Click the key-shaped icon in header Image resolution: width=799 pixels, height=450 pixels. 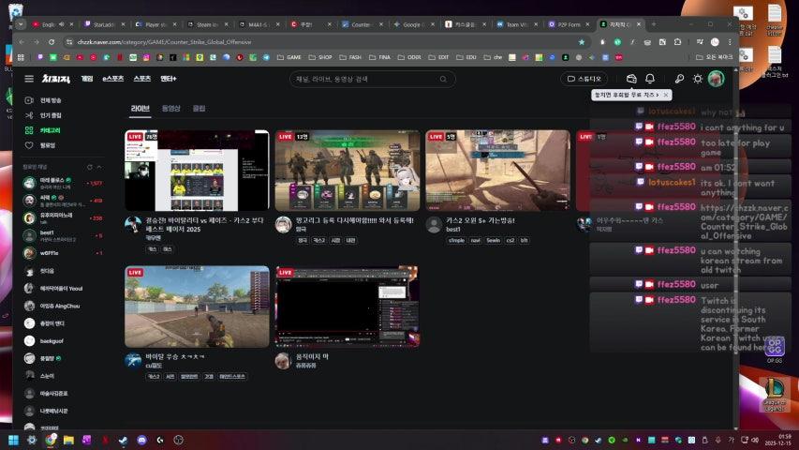point(679,79)
